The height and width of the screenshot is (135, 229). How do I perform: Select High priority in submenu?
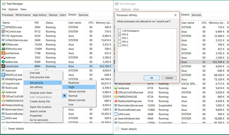tap(79, 87)
